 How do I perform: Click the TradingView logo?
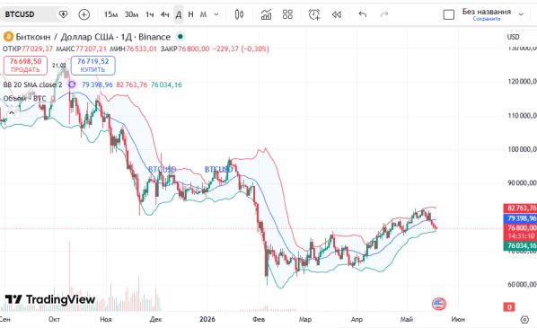pyautogui.click(x=50, y=299)
